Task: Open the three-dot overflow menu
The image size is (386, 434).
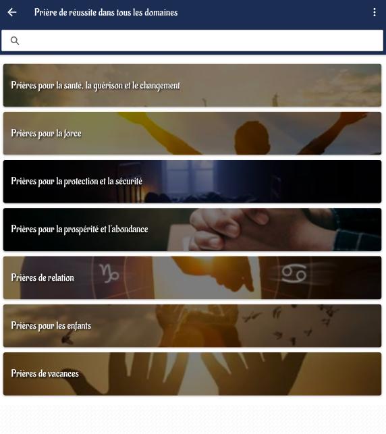Action: point(375,12)
